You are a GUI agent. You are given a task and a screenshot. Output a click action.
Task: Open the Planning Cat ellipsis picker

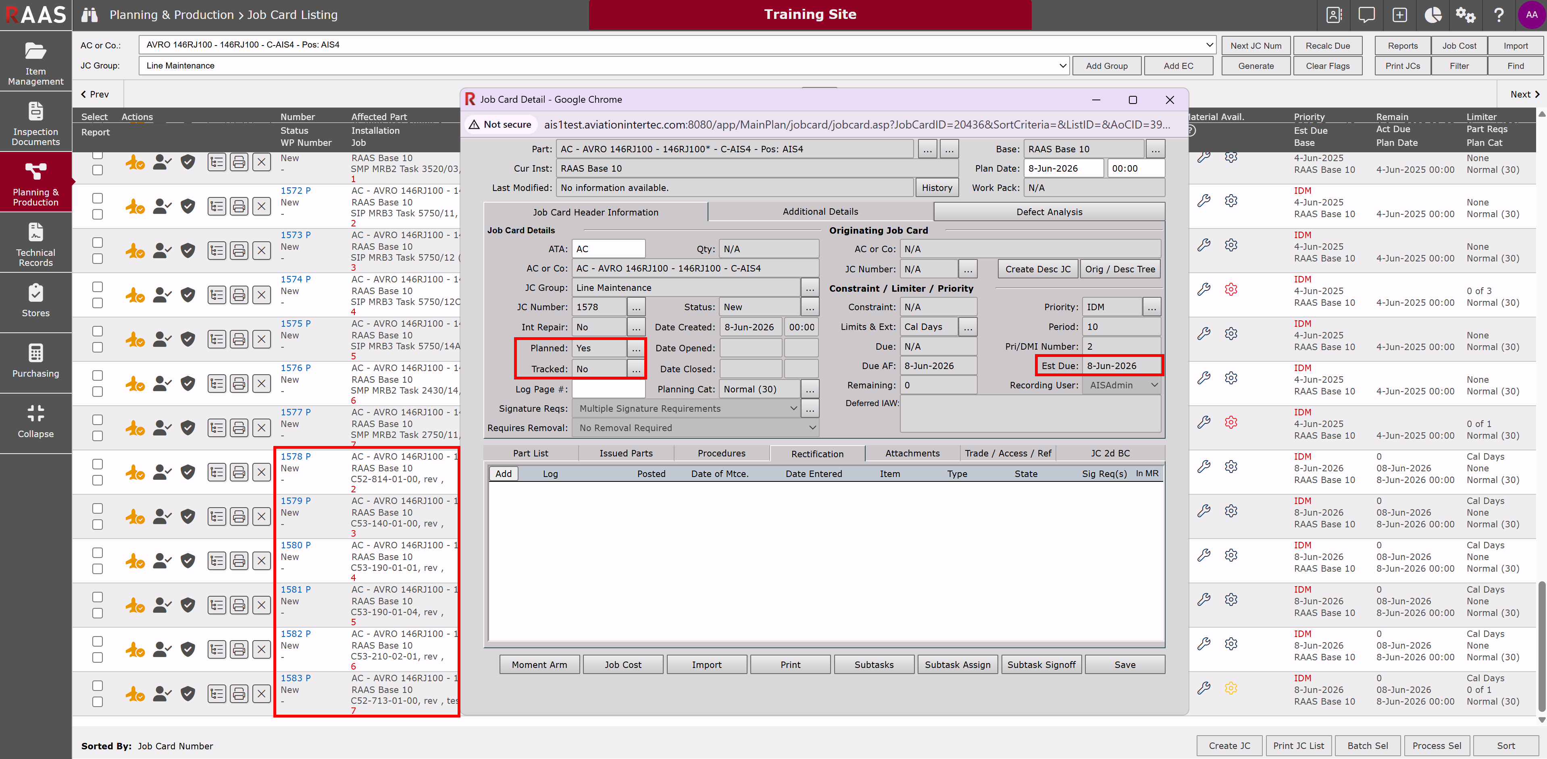(810, 390)
